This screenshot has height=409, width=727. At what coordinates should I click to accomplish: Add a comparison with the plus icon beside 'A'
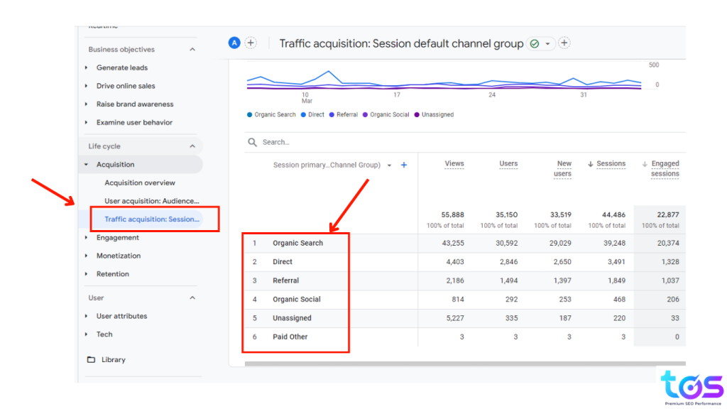tap(251, 43)
